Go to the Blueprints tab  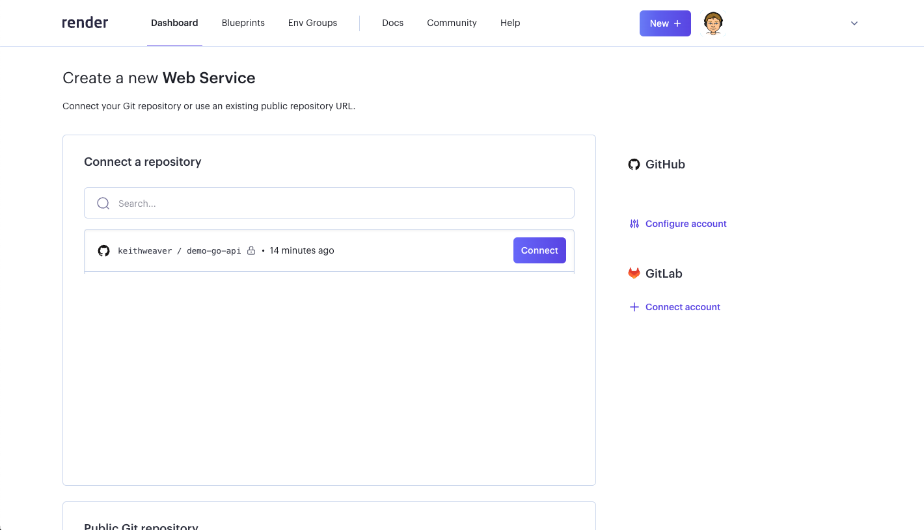[x=243, y=23]
